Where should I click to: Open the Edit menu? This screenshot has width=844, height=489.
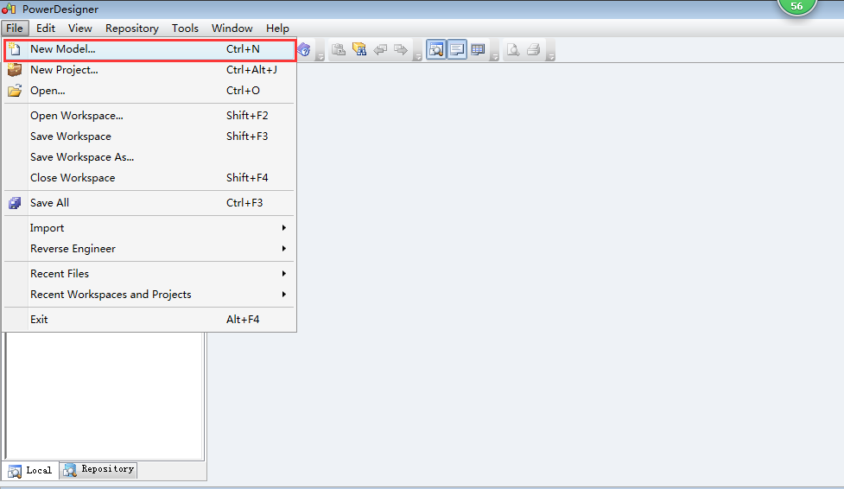(46, 28)
